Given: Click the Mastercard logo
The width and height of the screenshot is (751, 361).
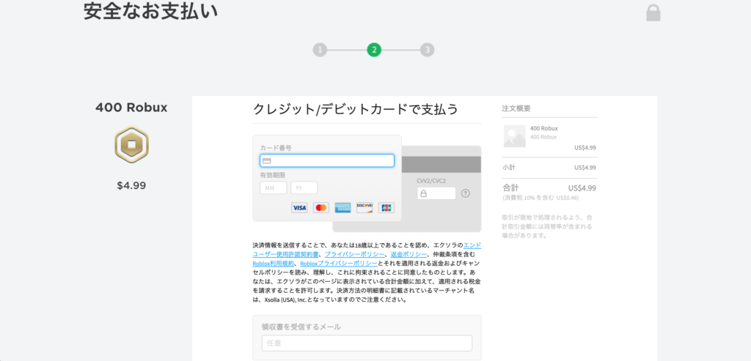Looking at the screenshot, I should coord(321,207).
